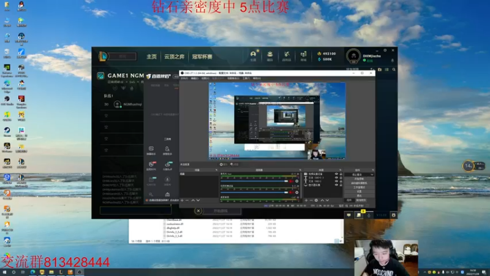Image resolution: width=490 pixels, height=276 pixels.
Task: Pop out the OBS audio mixer dock
Action: point(300,170)
